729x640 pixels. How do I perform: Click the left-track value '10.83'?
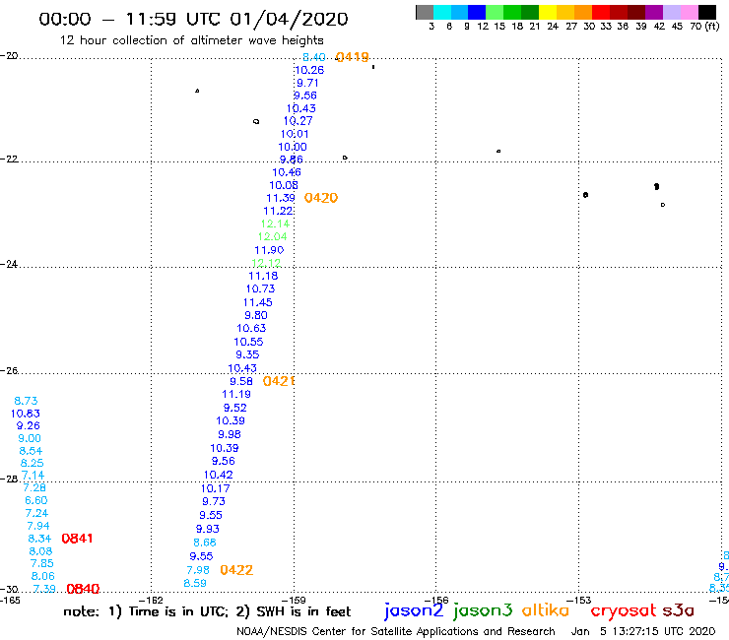(x=26, y=414)
